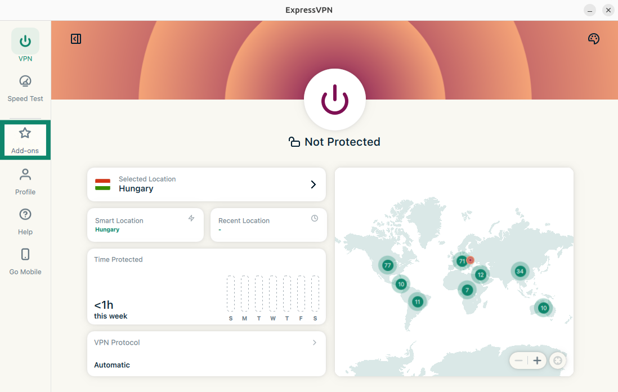Screen dimensions: 618x392
Task: Collapse the sidebar with the panel icon
Action: point(76,39)
